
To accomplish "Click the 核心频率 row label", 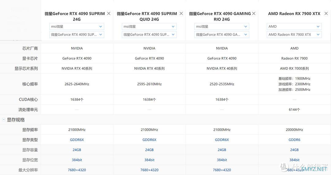I will (30, 84).
